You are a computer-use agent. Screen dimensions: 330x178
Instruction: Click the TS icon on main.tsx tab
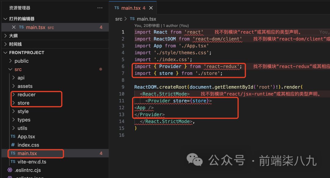117,8
